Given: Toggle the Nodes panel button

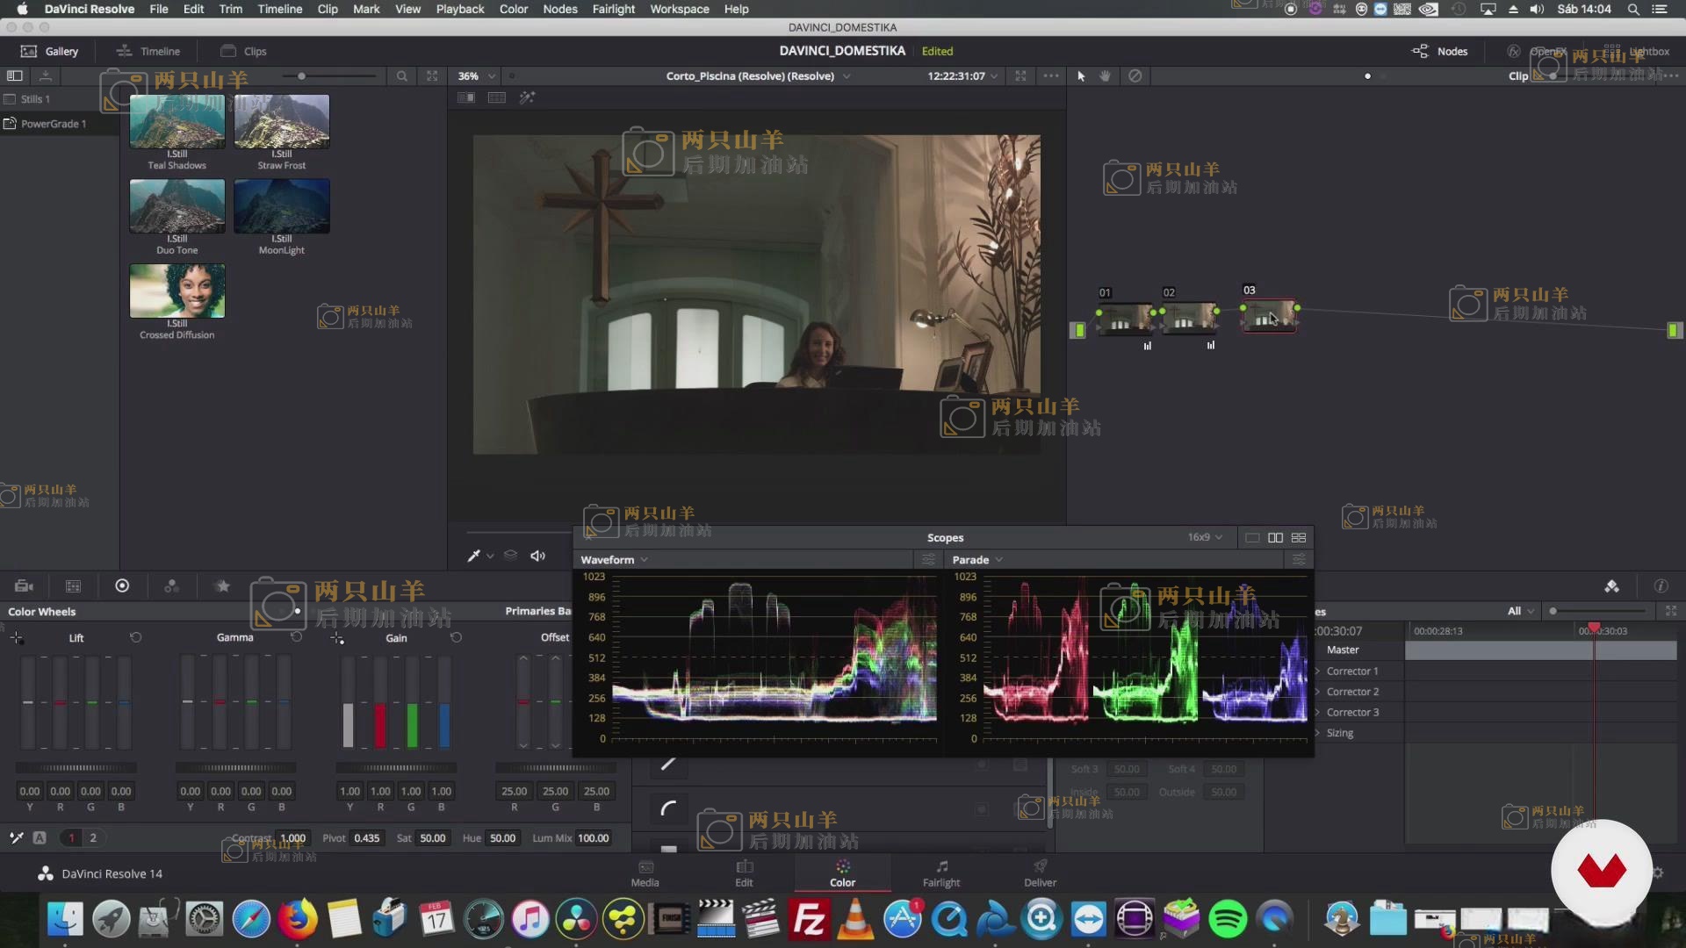Looking at the screenshot, I should tap(1439, 51).
